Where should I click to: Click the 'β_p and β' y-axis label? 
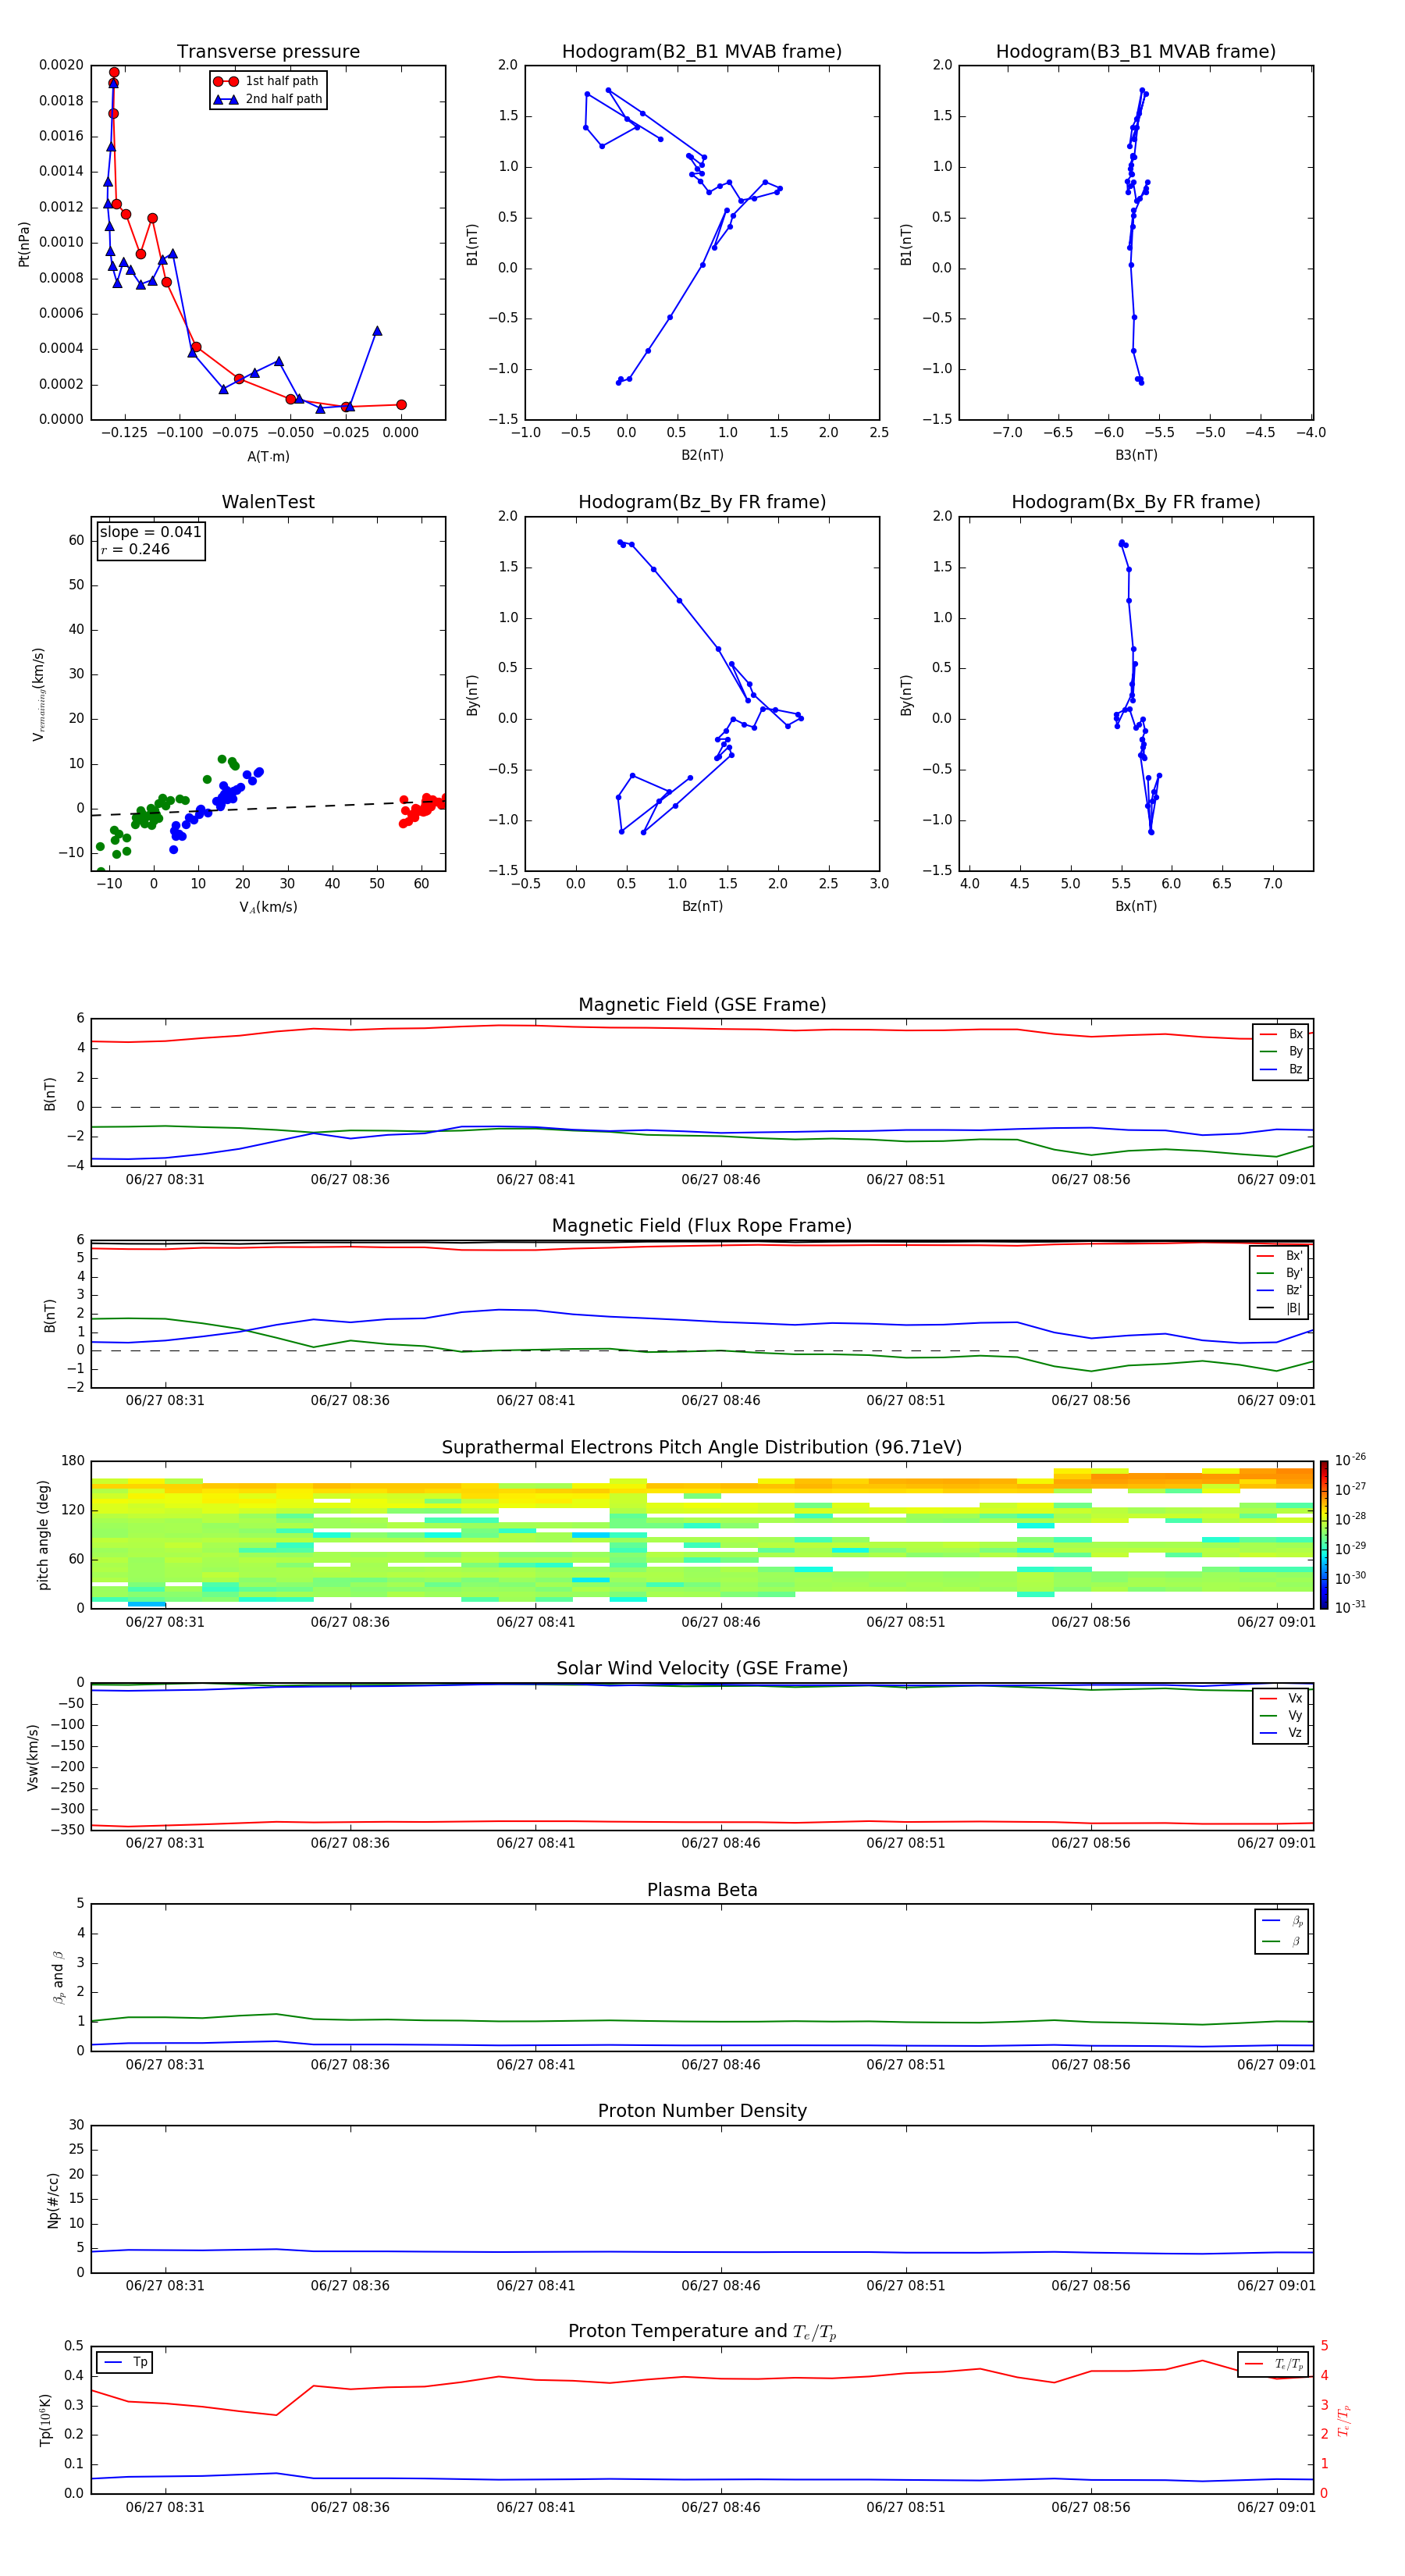point(58,1977)
